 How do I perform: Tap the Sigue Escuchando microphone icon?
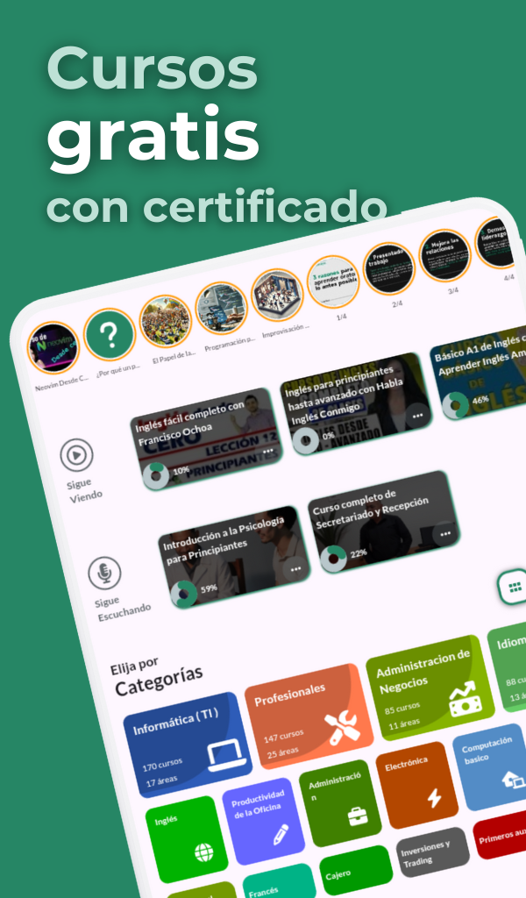tap(104, 573)
